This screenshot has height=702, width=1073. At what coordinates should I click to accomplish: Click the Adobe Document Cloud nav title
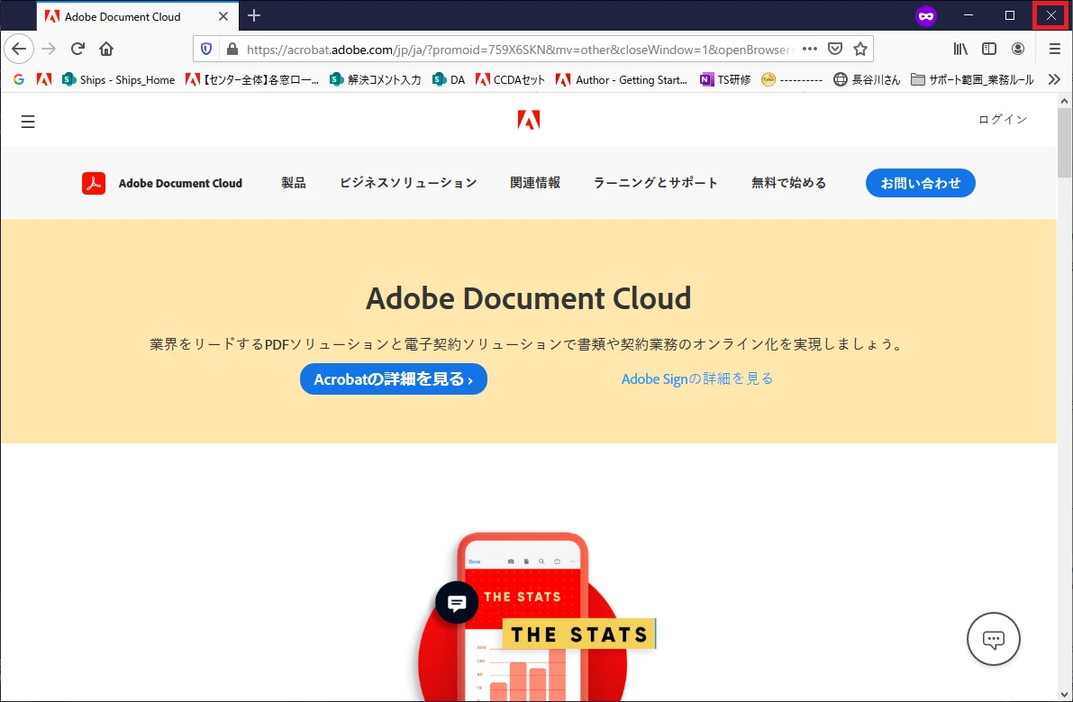point(180,183)
